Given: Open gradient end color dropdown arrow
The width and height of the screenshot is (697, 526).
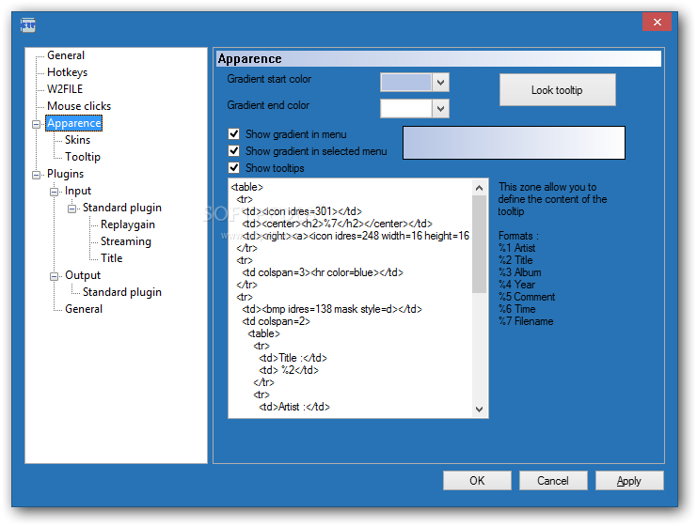Looking at the screenshot, I should [440, 109].
